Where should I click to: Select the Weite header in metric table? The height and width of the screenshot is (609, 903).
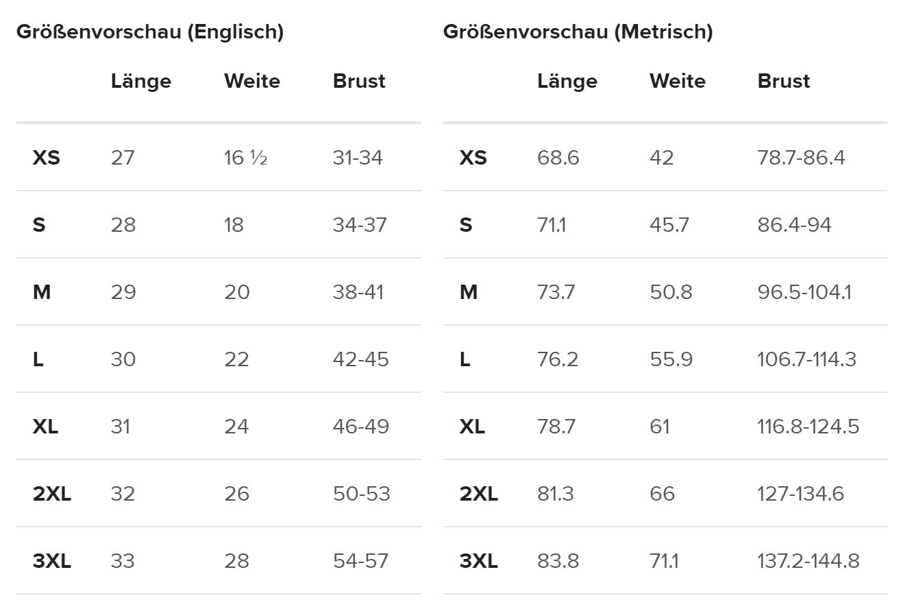click(x=677, y=81)
